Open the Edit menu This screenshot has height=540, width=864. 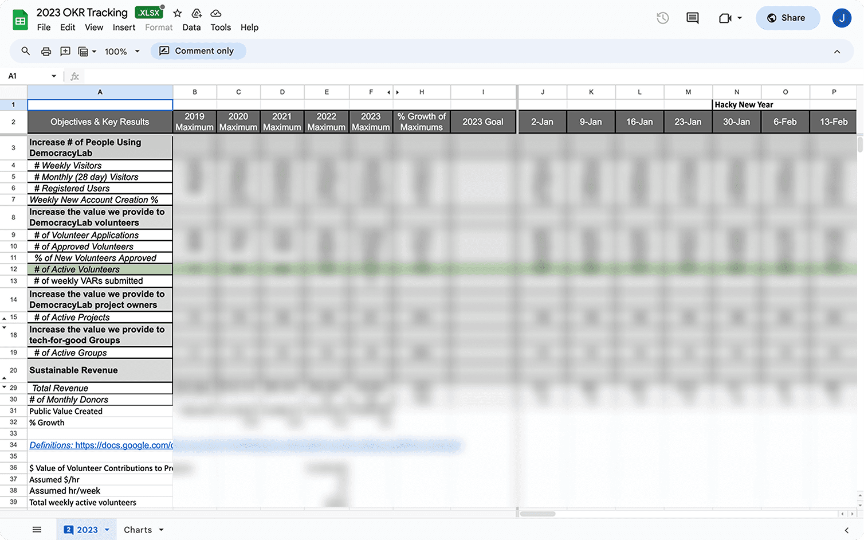click(68, 28)
